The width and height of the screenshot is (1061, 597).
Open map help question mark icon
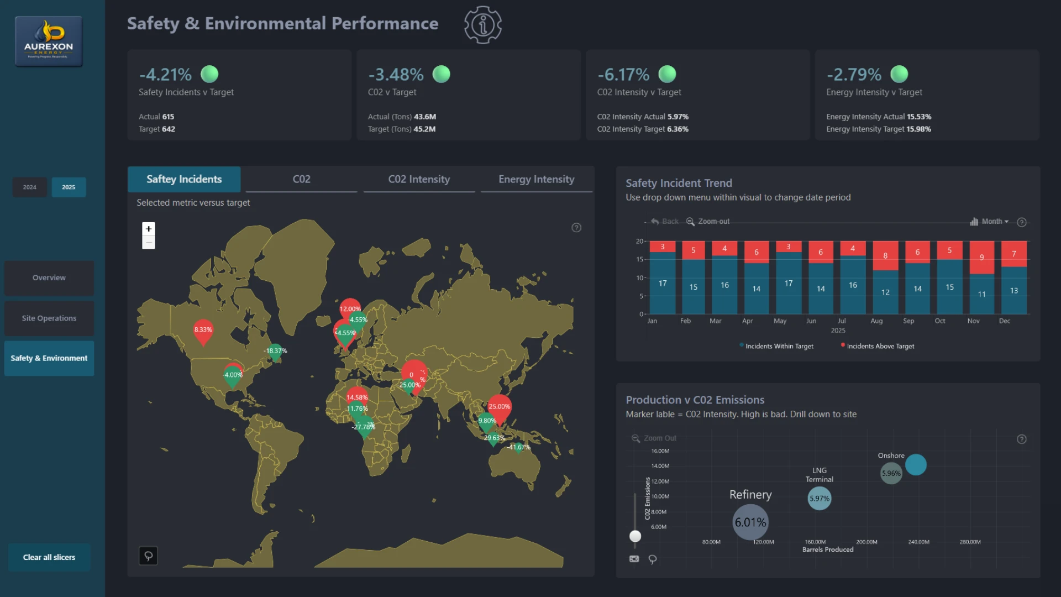pos(576,228)
